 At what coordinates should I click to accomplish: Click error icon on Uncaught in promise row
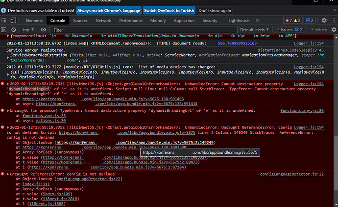pyautogui.click(x=2, y=110)
